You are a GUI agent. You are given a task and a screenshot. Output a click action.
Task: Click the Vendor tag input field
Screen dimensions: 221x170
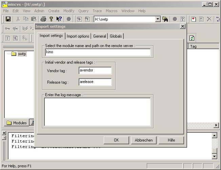(95, 70)
